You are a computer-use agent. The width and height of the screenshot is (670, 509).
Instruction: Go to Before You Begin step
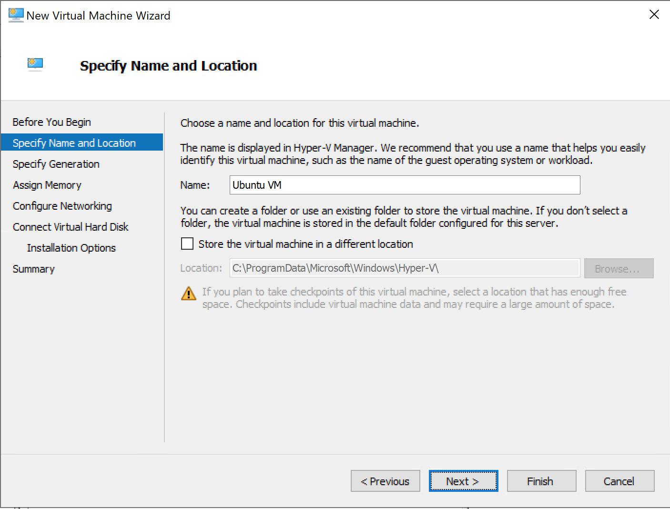tap(51, 122)
